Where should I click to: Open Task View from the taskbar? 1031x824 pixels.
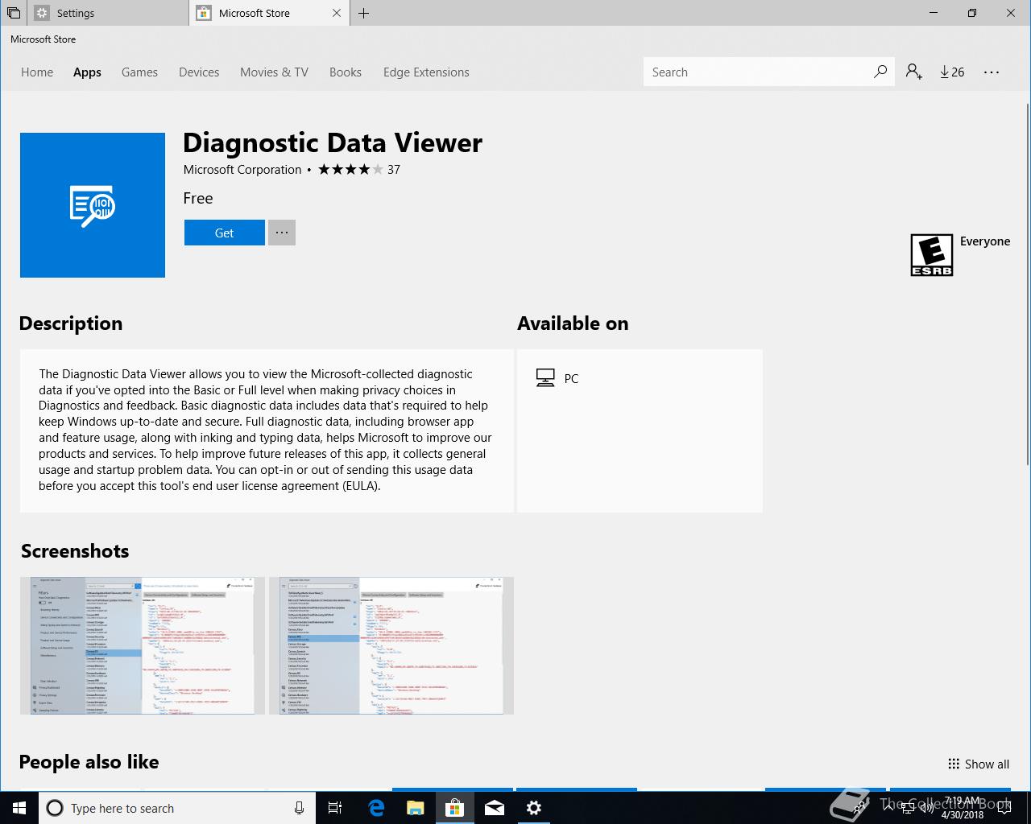coord(336,808)
